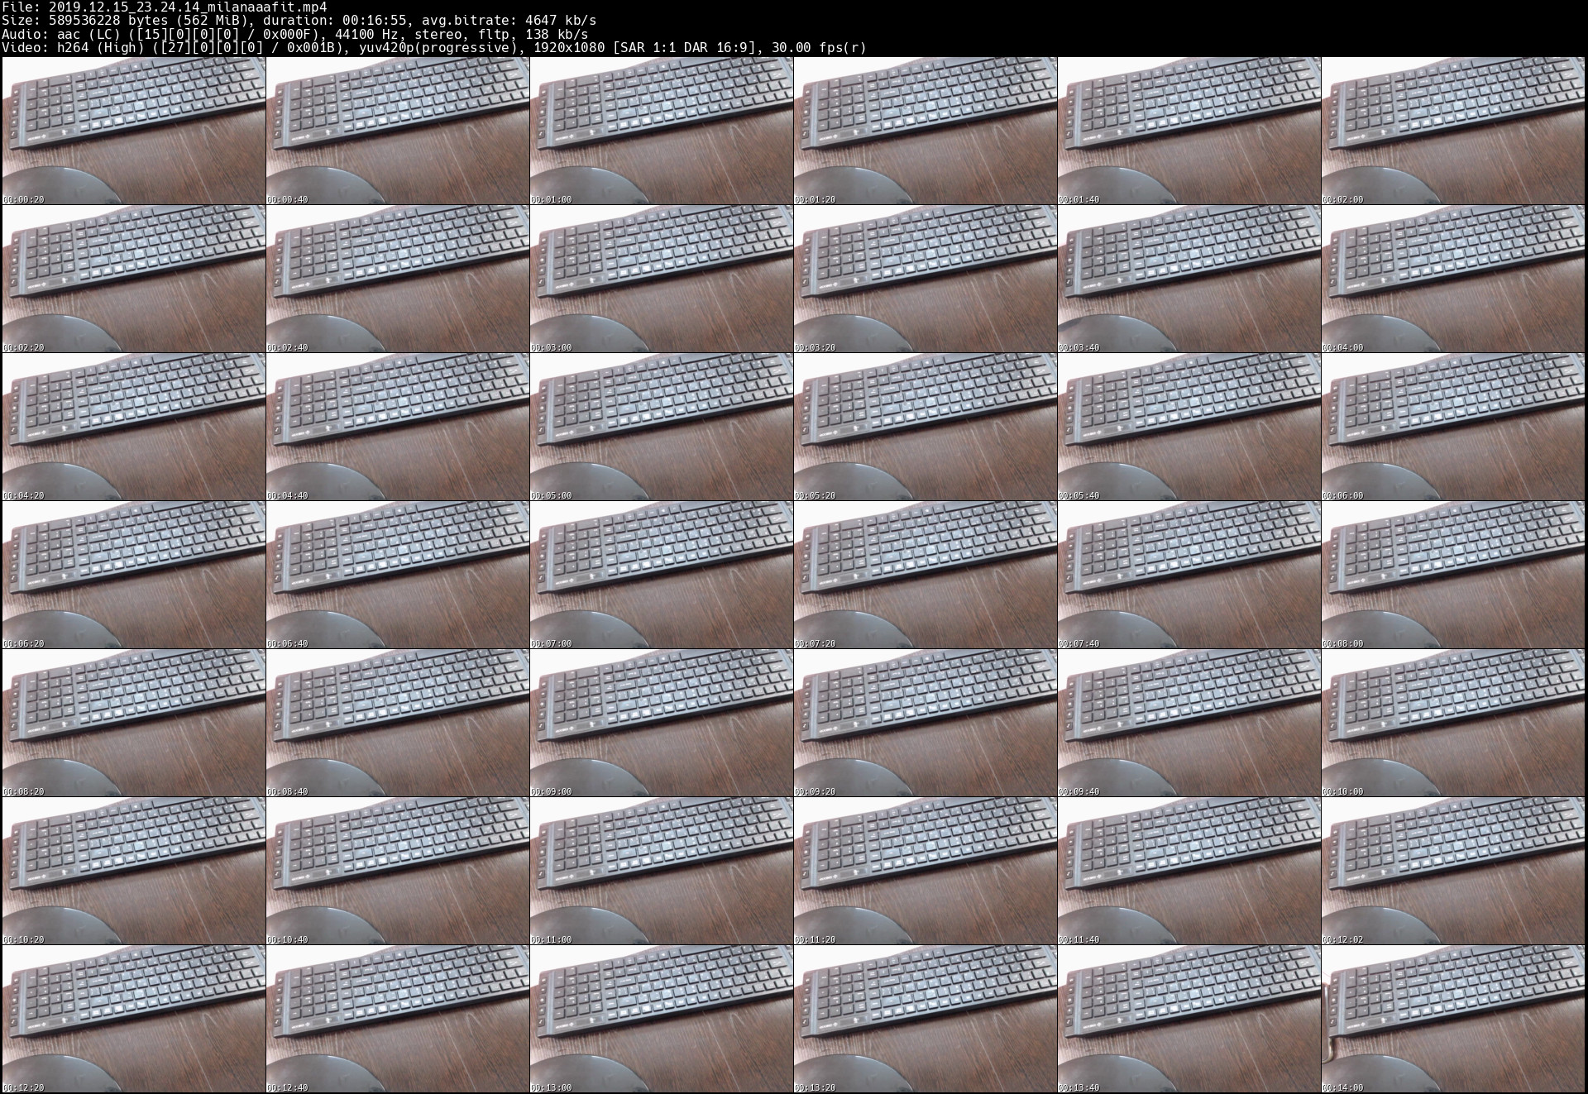Image resolution: width=1588 pixels, height=1094 pixels.
Task: Open the thumbnail stamped 00:02:20
Action: 134,279
